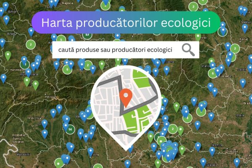The image size is (252, 168).
Task: Select green cluster 6 below the 5 cluster
Action: point(66,69)
